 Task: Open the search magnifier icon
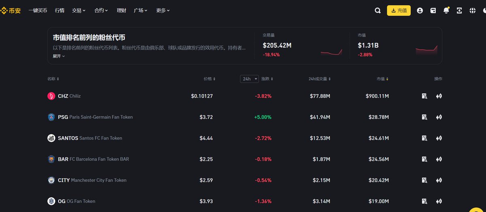[x=378, y=11]
